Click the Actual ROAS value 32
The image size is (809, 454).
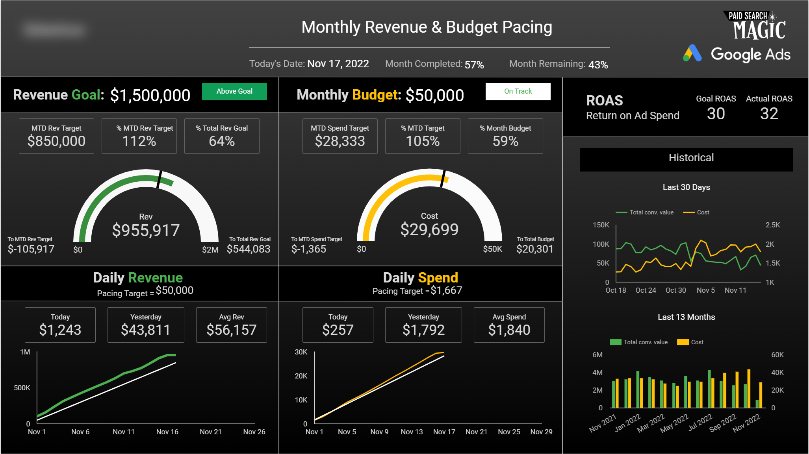point(769,114)
